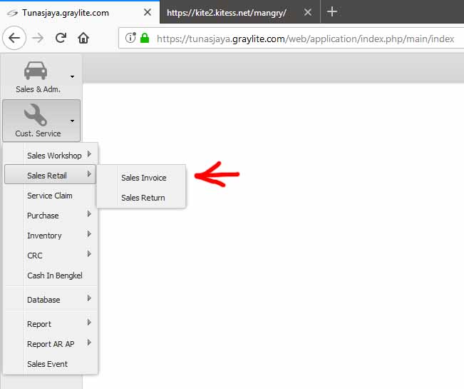This screenshot has height=389, width=464.
Task: Click the URL address bar field
Action: 306,39
